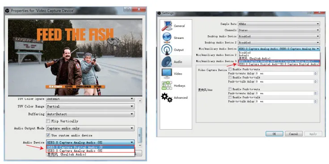The height and width of the screenshot is (164, 329).
Task: Open the Sample Rate dropdown
Action: 279,24
